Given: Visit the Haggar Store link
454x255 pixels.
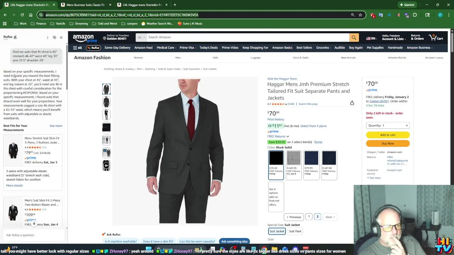Looking at the screenshot, I should (282, 79).
